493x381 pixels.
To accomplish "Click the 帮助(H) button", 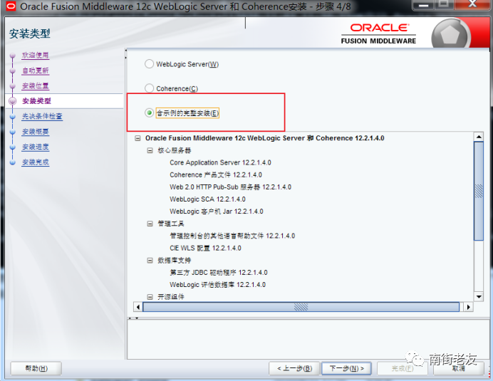I will pyautogui.click(x=36, y=368).
